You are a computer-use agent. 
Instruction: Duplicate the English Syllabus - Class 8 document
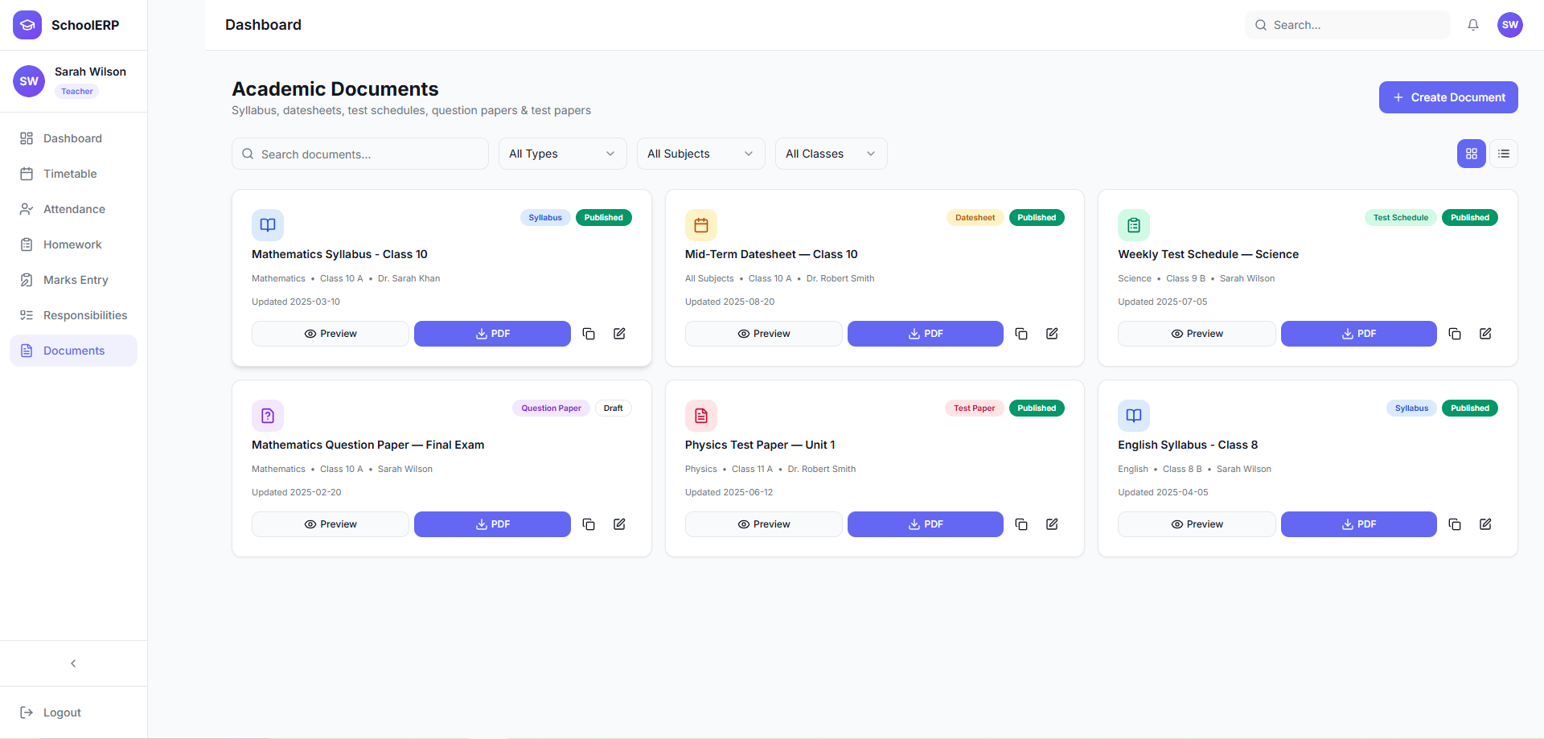pyautogui.click(x=1455, y=524)
